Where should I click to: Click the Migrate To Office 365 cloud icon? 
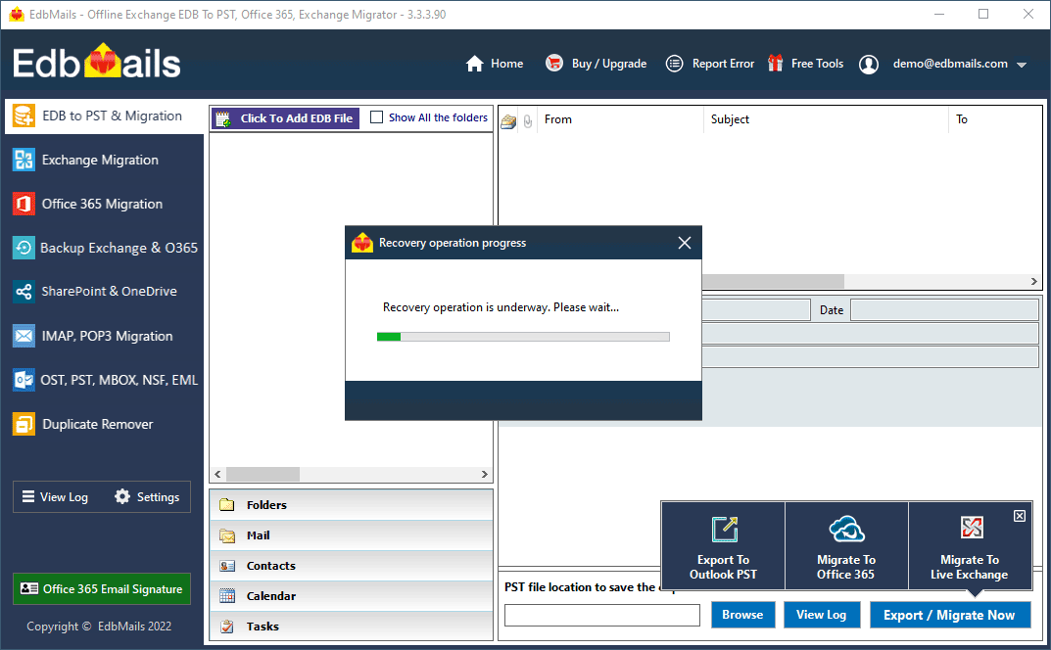pos(846,529)
